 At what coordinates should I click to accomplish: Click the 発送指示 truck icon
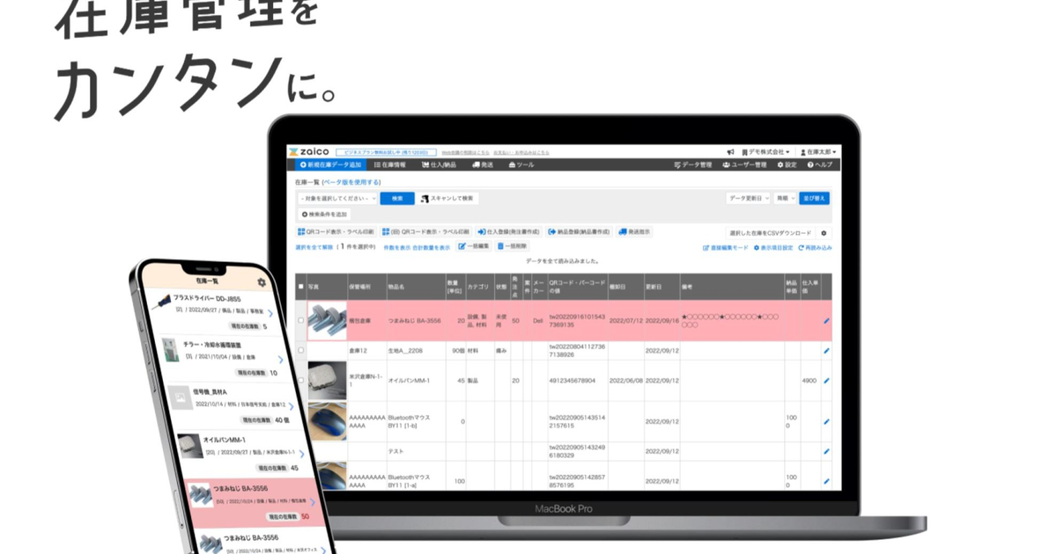tap(622, 231)
